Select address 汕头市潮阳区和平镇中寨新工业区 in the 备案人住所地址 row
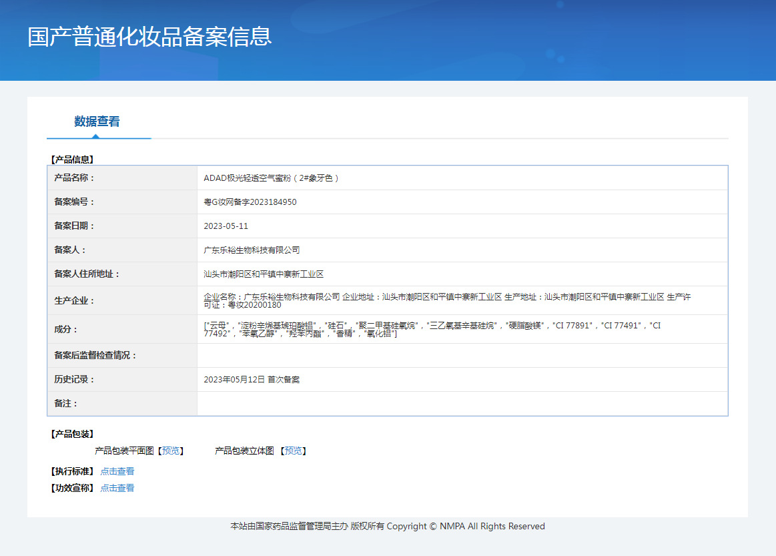Image resolution: width=776 pixels, height=556 pixels. [x=264, y=274]
